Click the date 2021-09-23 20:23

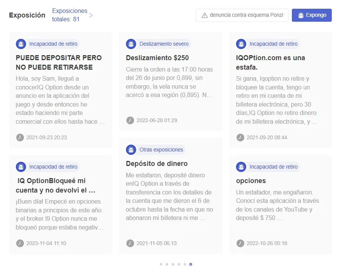point(47,137)
